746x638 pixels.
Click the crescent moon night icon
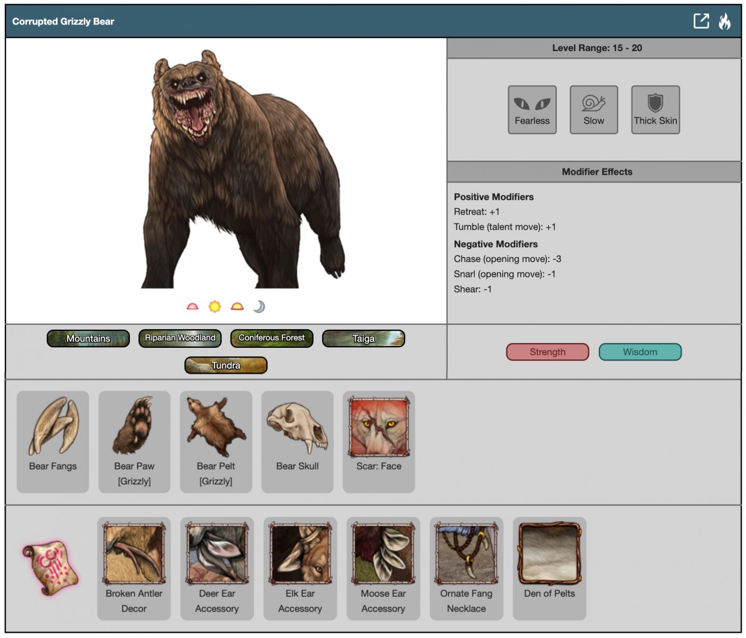click(259, 306)
